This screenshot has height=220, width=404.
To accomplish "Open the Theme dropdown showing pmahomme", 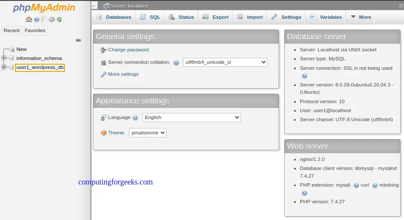I will (x=147, y=133).
